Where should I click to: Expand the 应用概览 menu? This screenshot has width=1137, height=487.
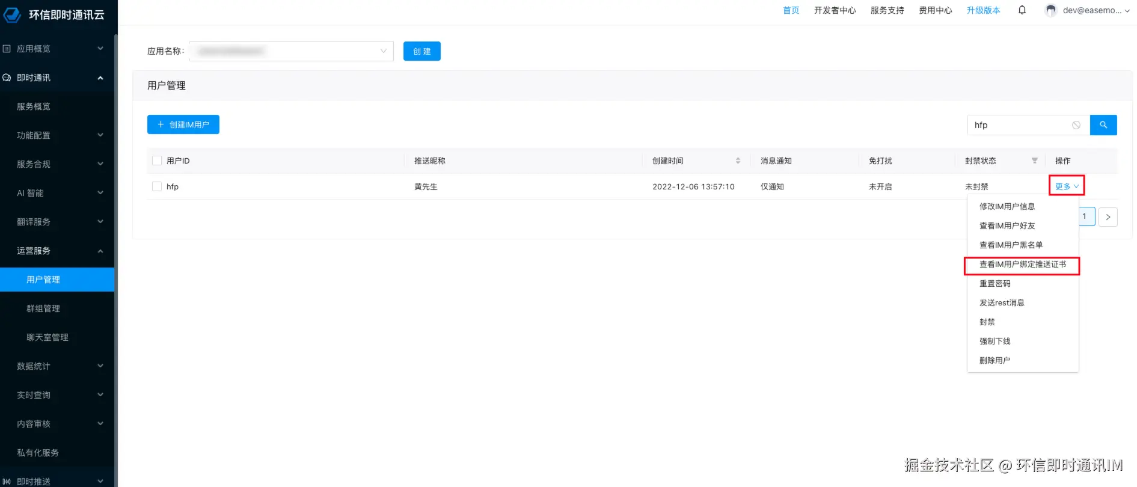coord(100,49)
